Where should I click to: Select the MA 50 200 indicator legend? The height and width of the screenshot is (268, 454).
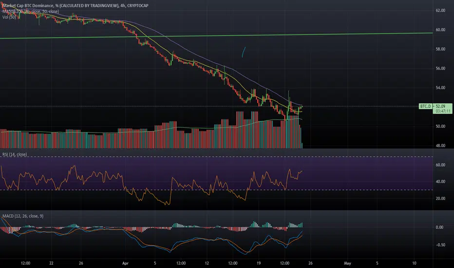coord(31,11)
